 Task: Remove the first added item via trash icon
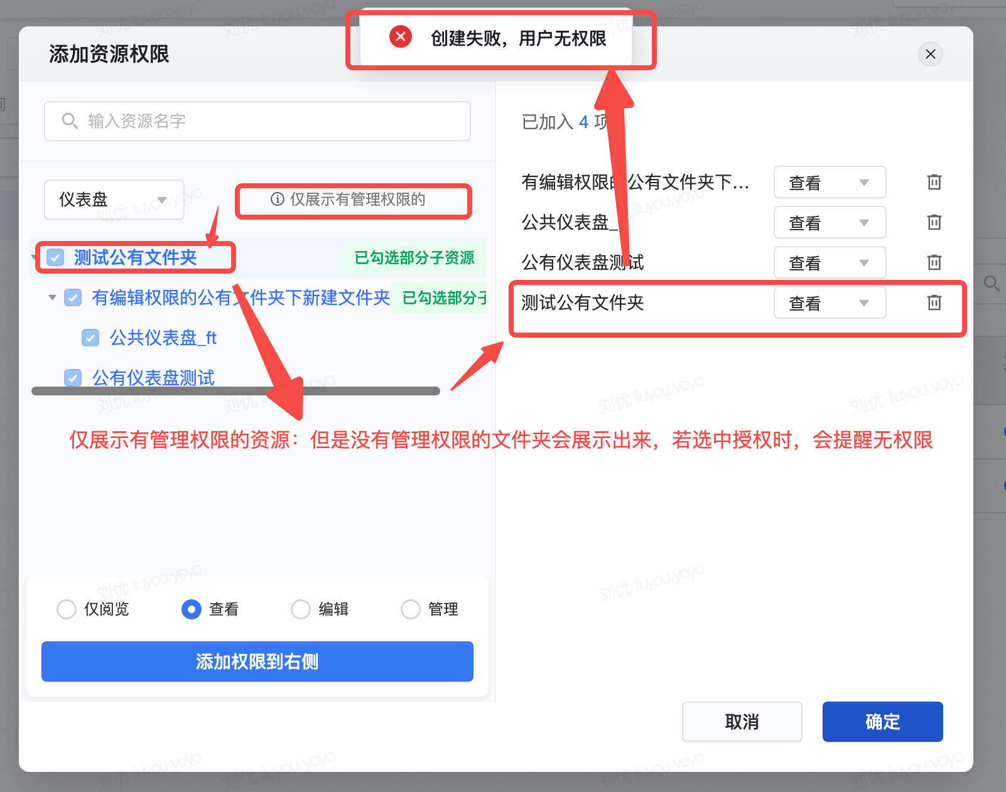[934, 182]
